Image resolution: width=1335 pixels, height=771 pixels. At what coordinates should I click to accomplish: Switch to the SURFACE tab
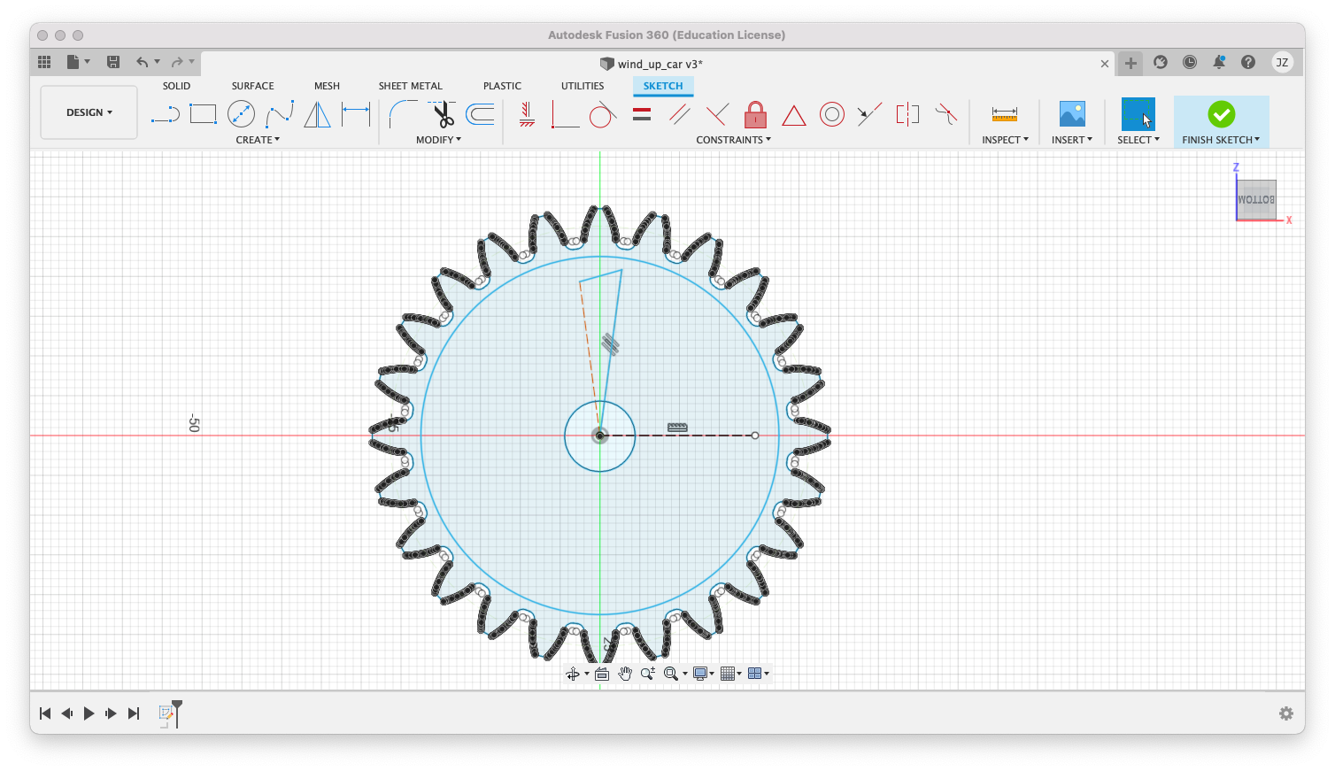pos(253,86)
